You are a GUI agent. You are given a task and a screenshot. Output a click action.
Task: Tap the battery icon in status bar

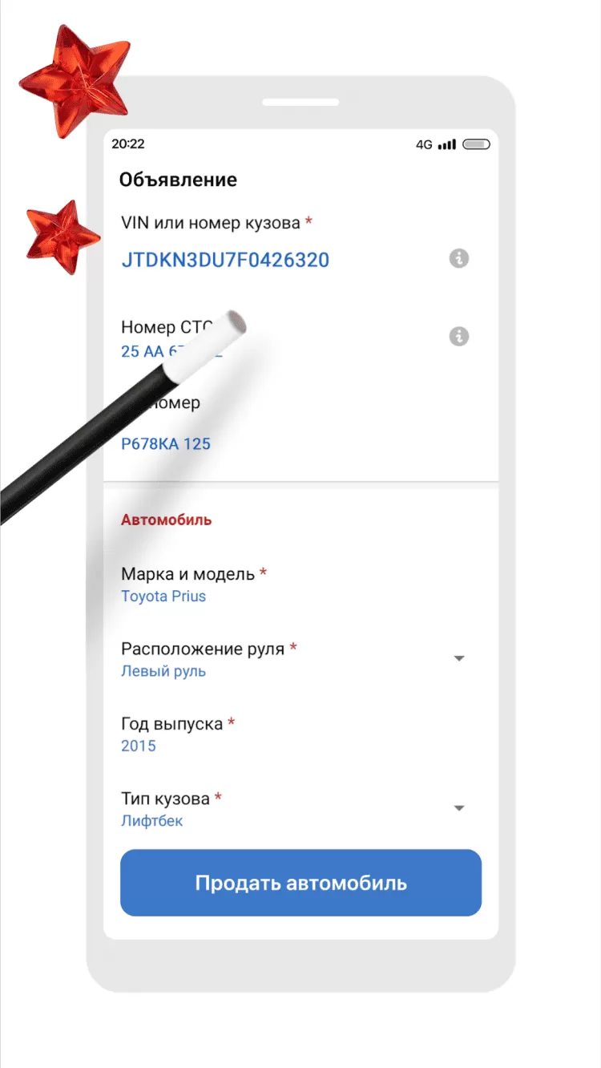point(476,144)
